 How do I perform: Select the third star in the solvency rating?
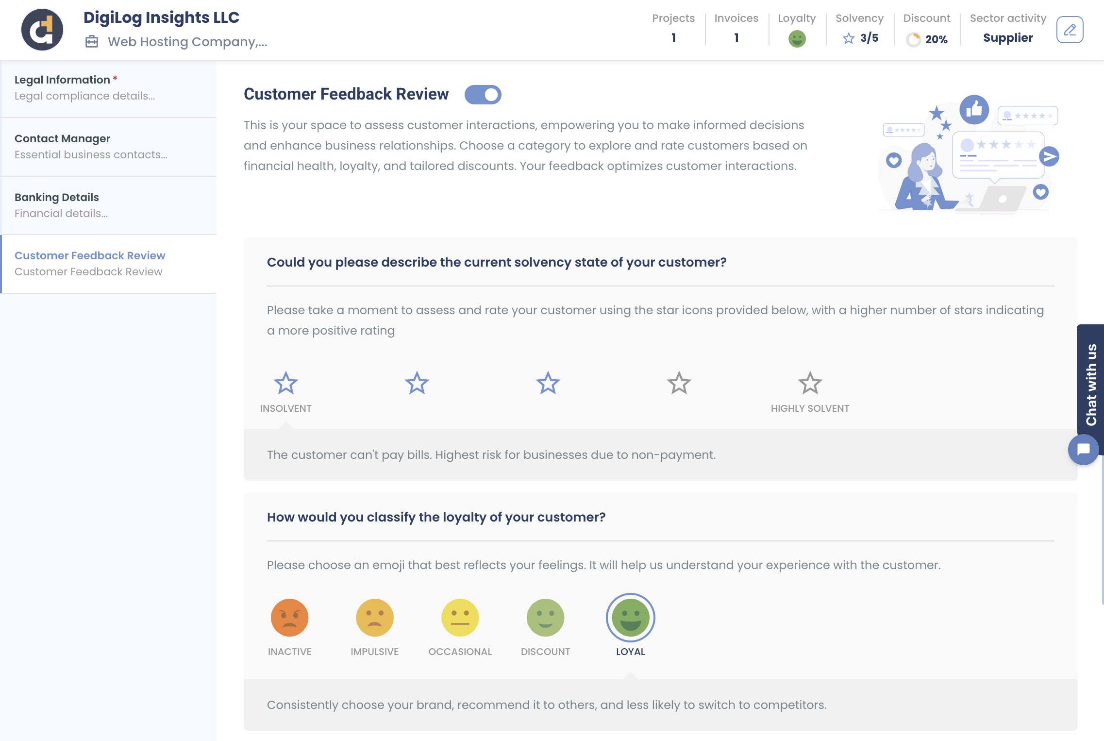tap(548, 383)
